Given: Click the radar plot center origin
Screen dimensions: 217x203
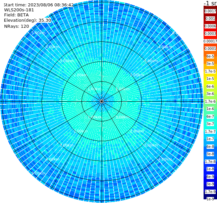Looking at the screenshot, I should click(102, 101).
